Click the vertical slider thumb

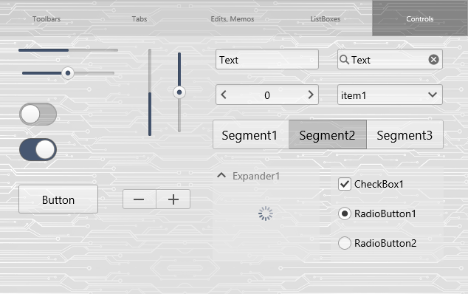[x=179, y=92]
